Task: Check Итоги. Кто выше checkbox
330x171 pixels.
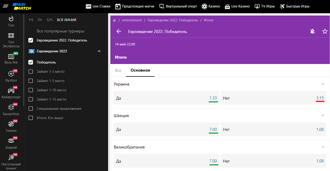Action: pyautogui.click(x=31, y=118)
